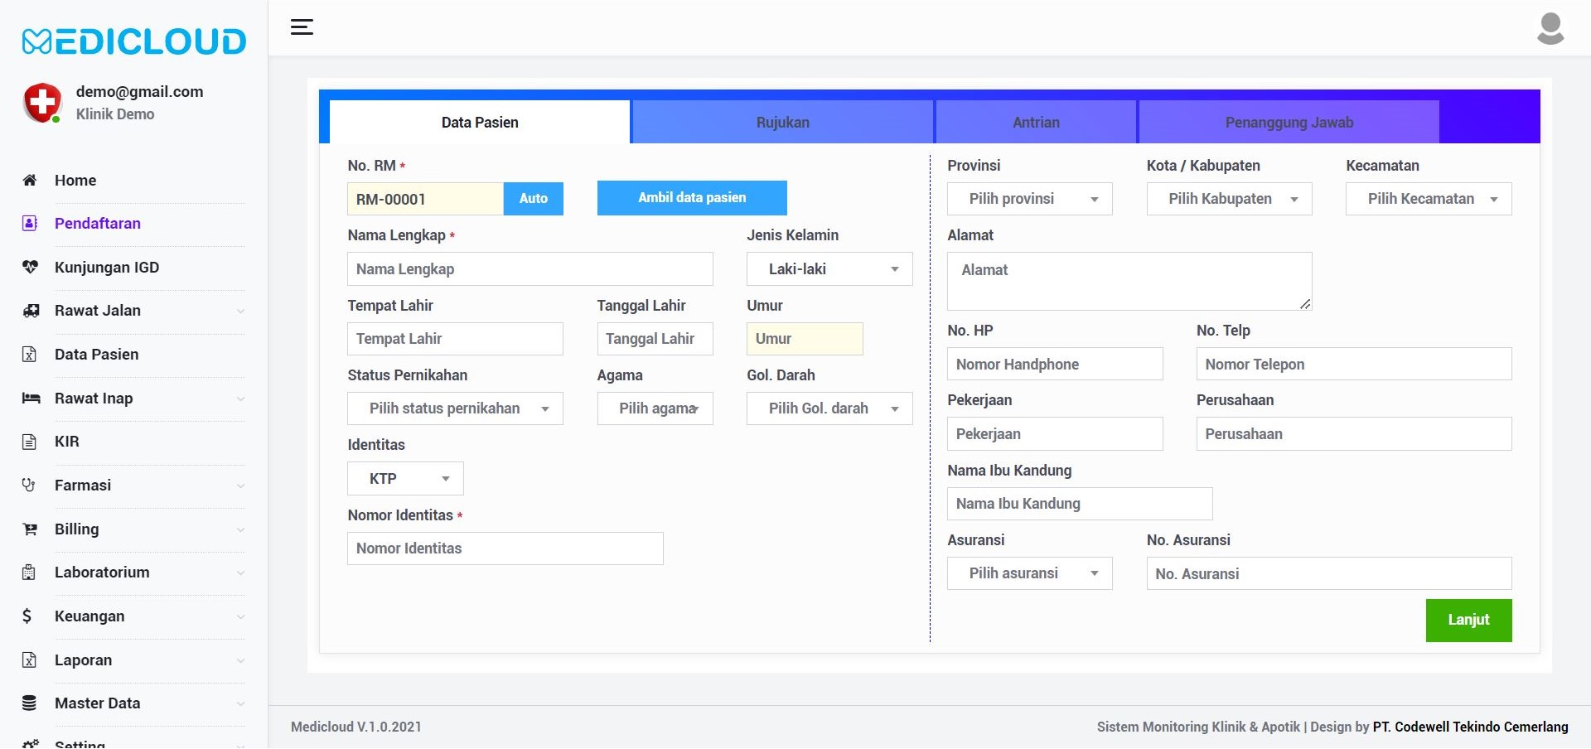
Task: Open the Billing cart icon
Action: click(x=30, y=529)
